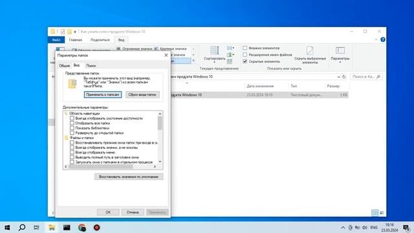This screenshot has width=414, height=233.
Task: Check Always show menus (Всегда отображать меню)
Action: [x=72, y=153]
